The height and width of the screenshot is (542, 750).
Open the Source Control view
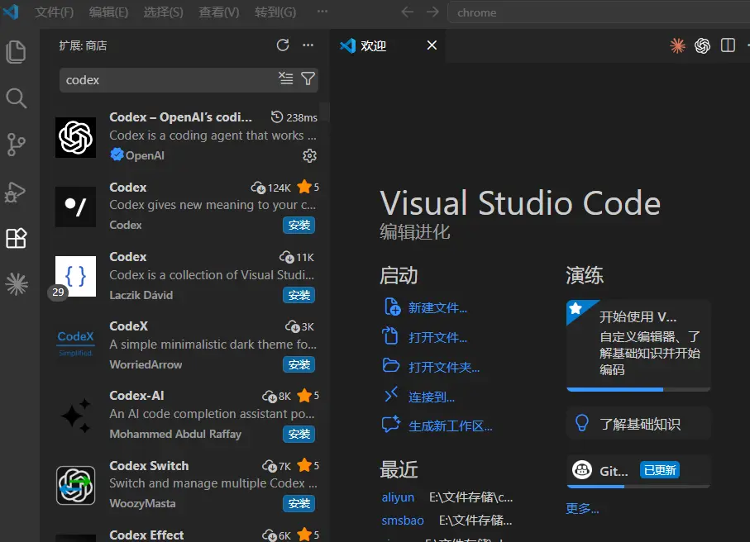16,145
